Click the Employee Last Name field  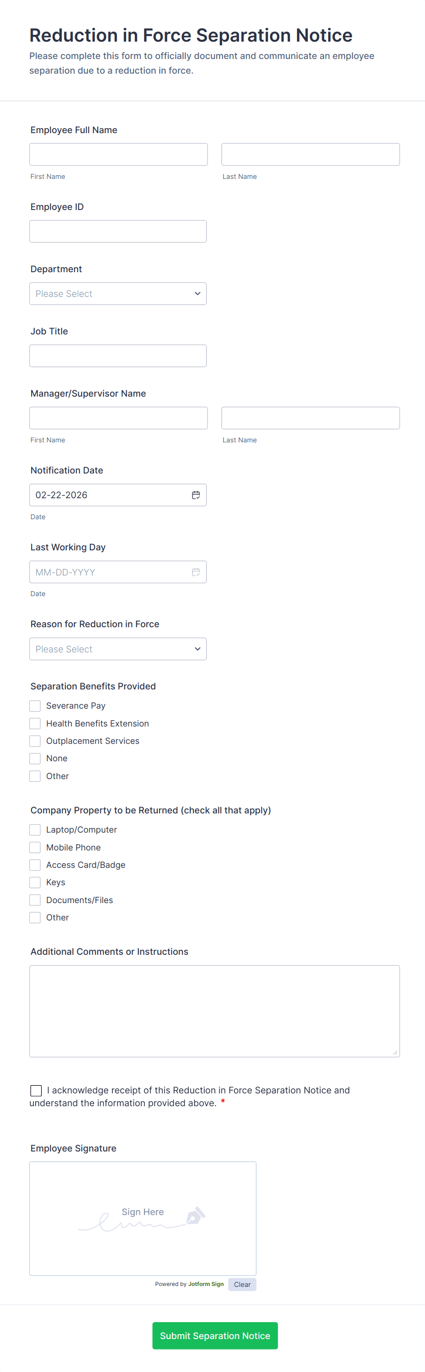310,155
